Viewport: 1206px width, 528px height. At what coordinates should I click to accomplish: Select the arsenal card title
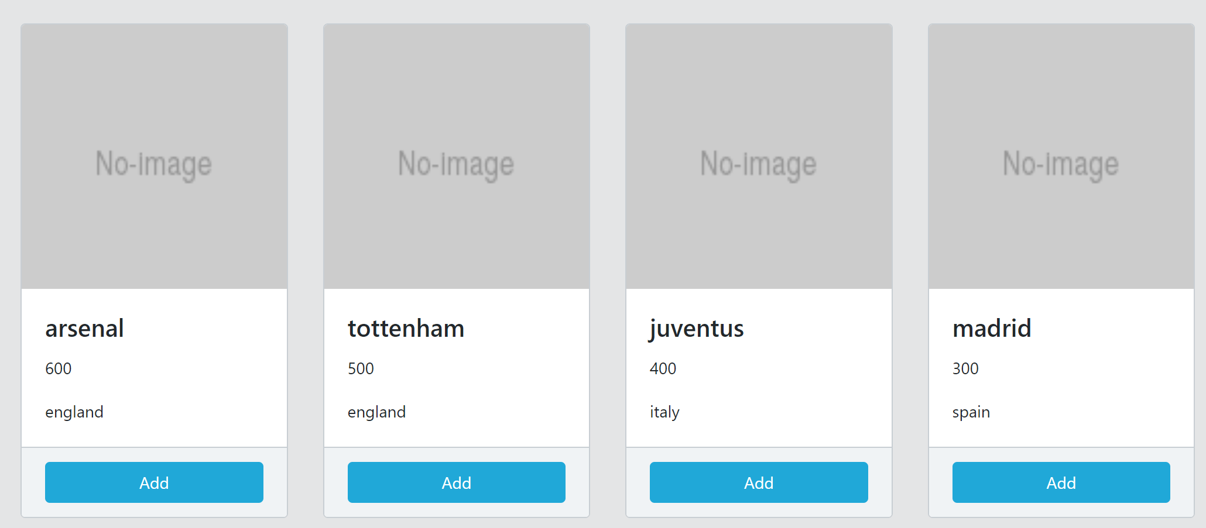(x=84, y=329)
